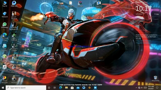Open the Microsoft Edge desktop shortcut
The image size is (161, 90).
(5, 37)
